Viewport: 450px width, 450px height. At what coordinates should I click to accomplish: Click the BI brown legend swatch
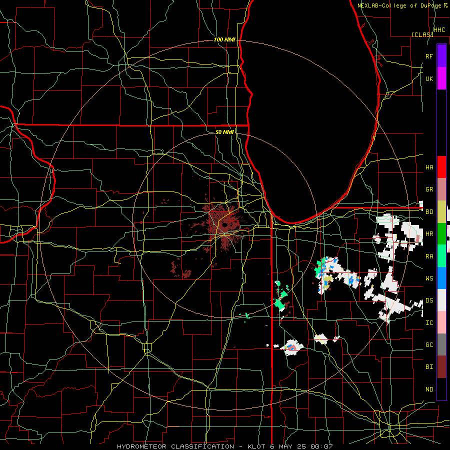[441, 367]
